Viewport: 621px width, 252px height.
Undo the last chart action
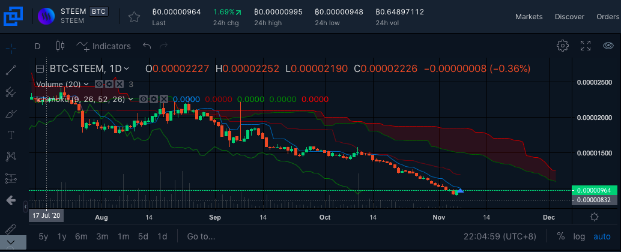pos(147,46)
